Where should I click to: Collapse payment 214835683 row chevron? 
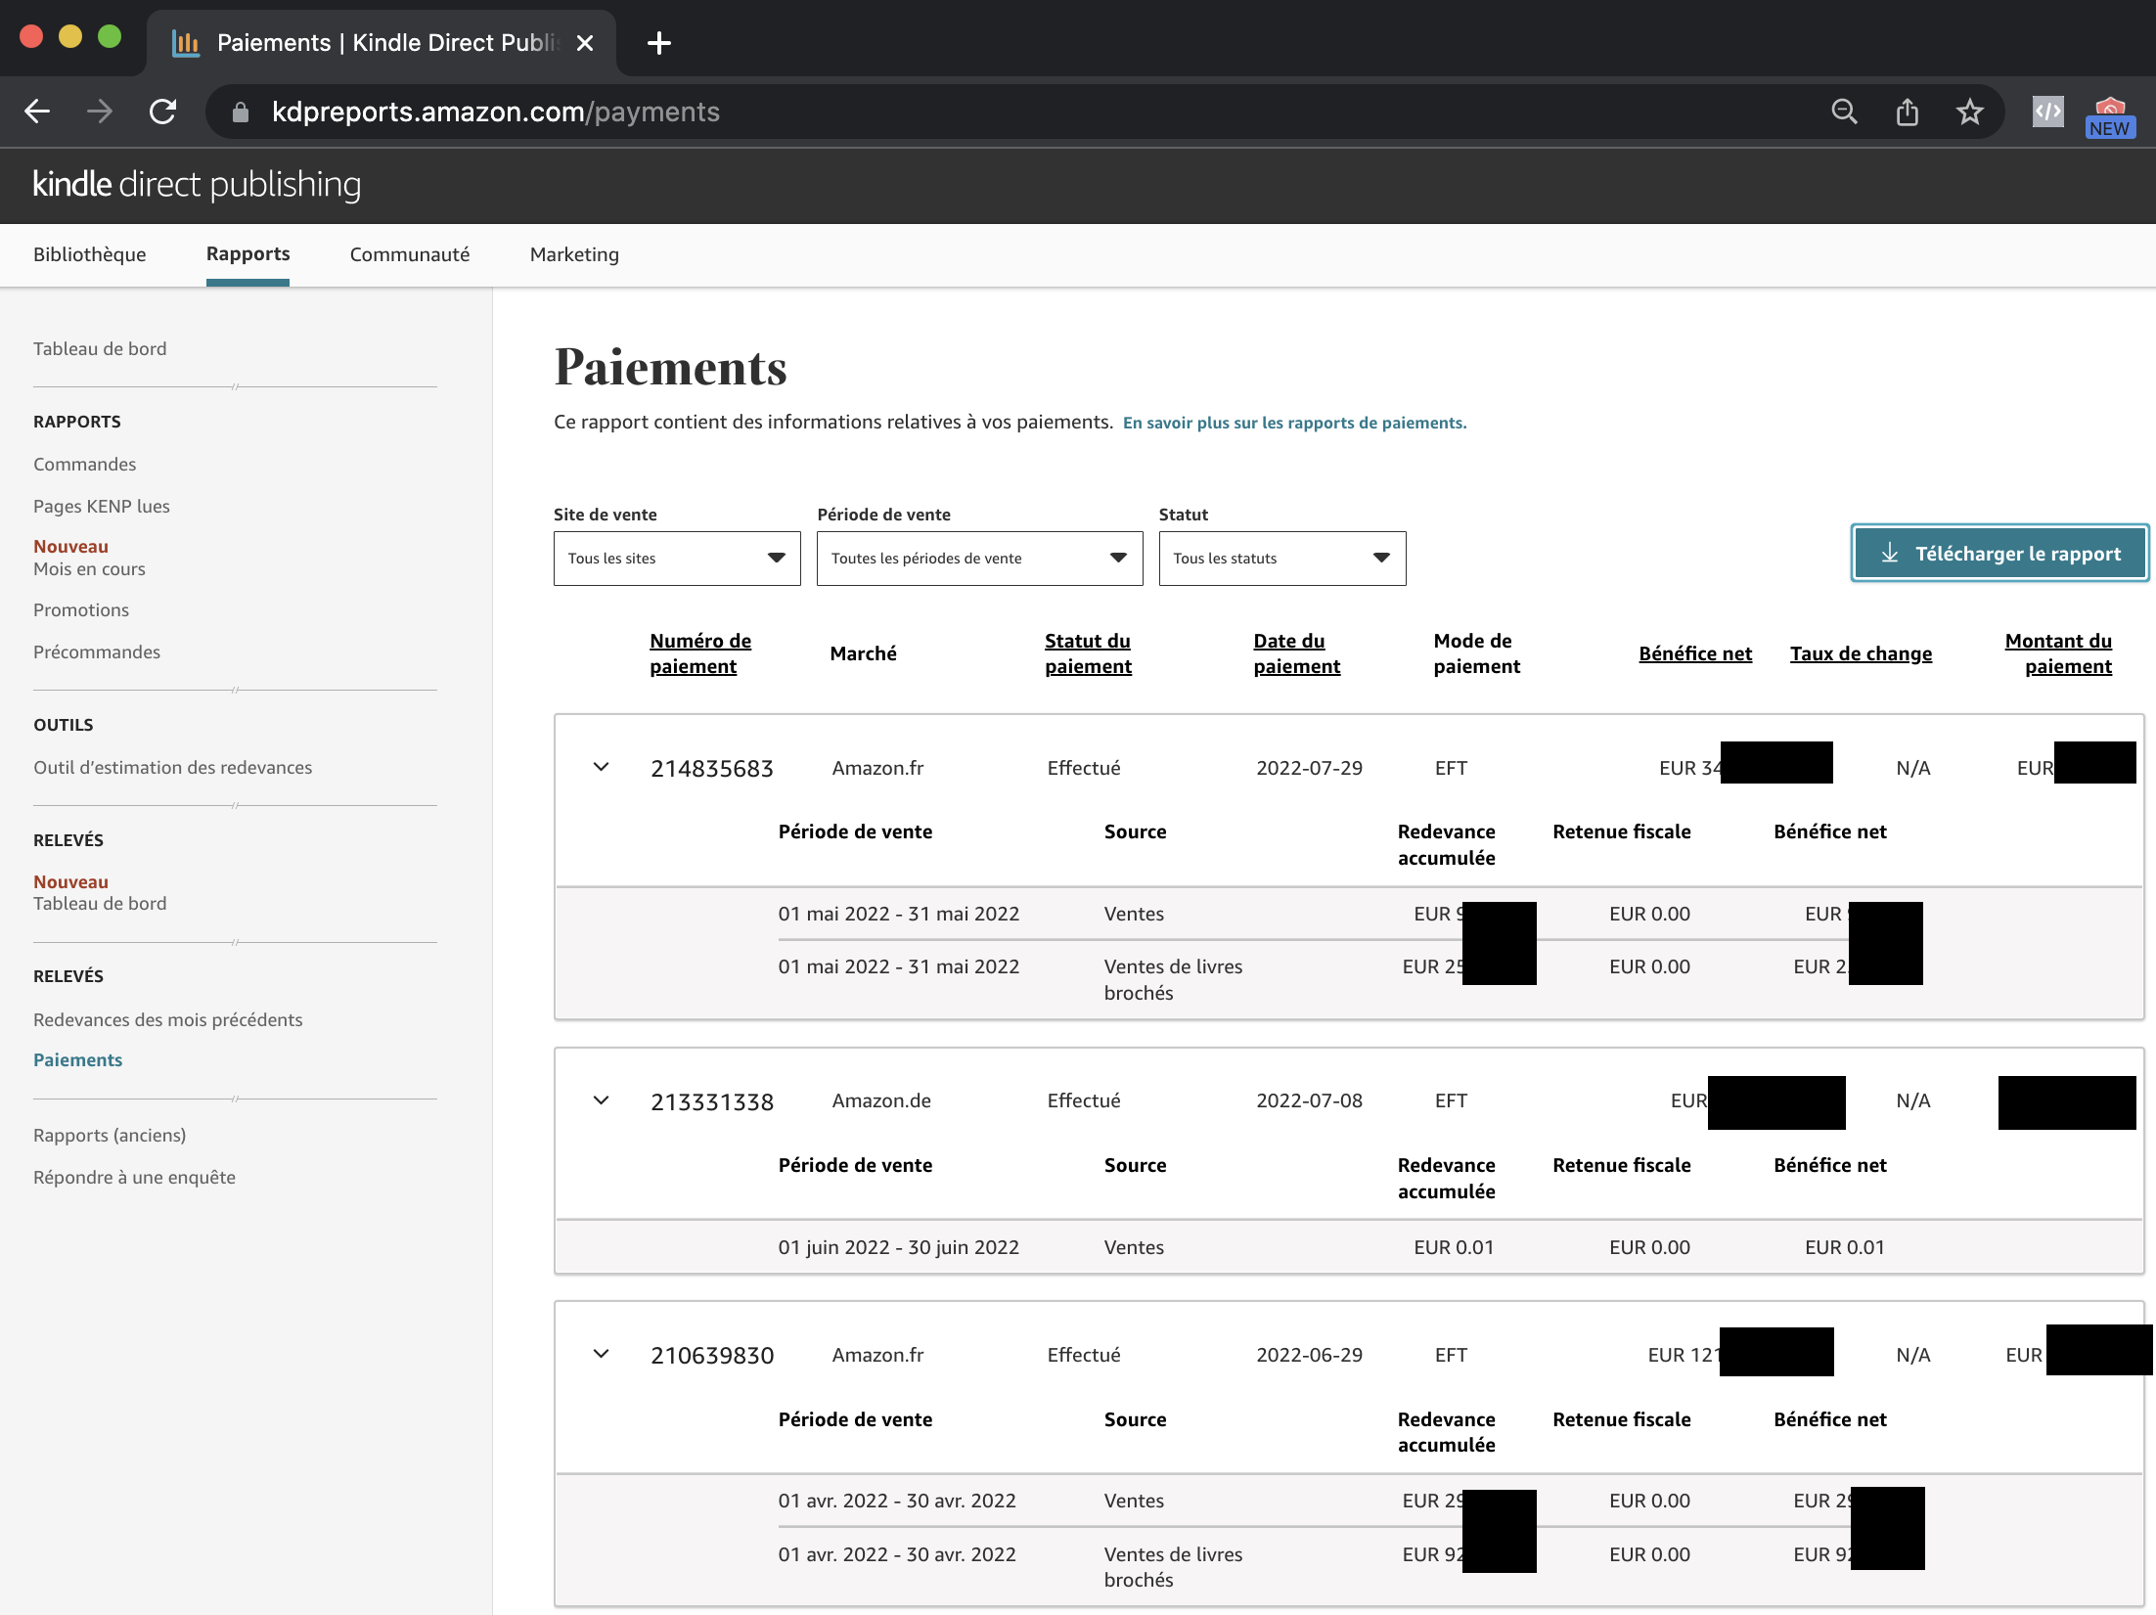tap(602, 767)
